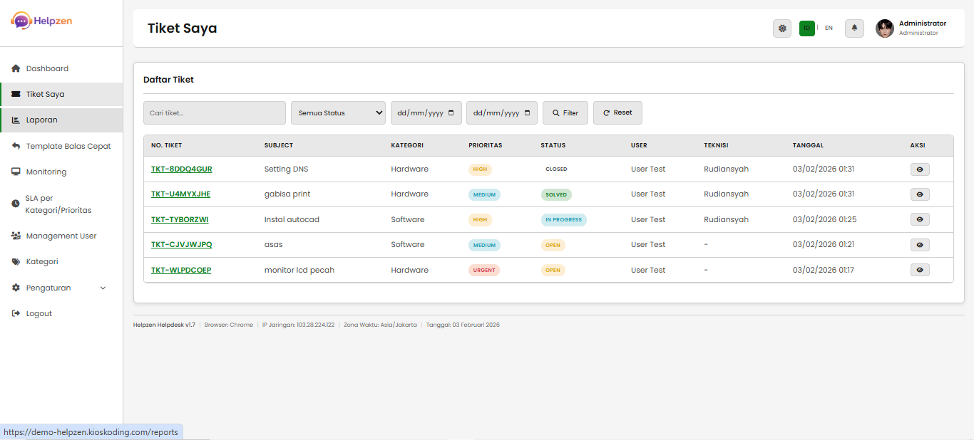
Task: Open the notification bell
Action: coord(854,28)
